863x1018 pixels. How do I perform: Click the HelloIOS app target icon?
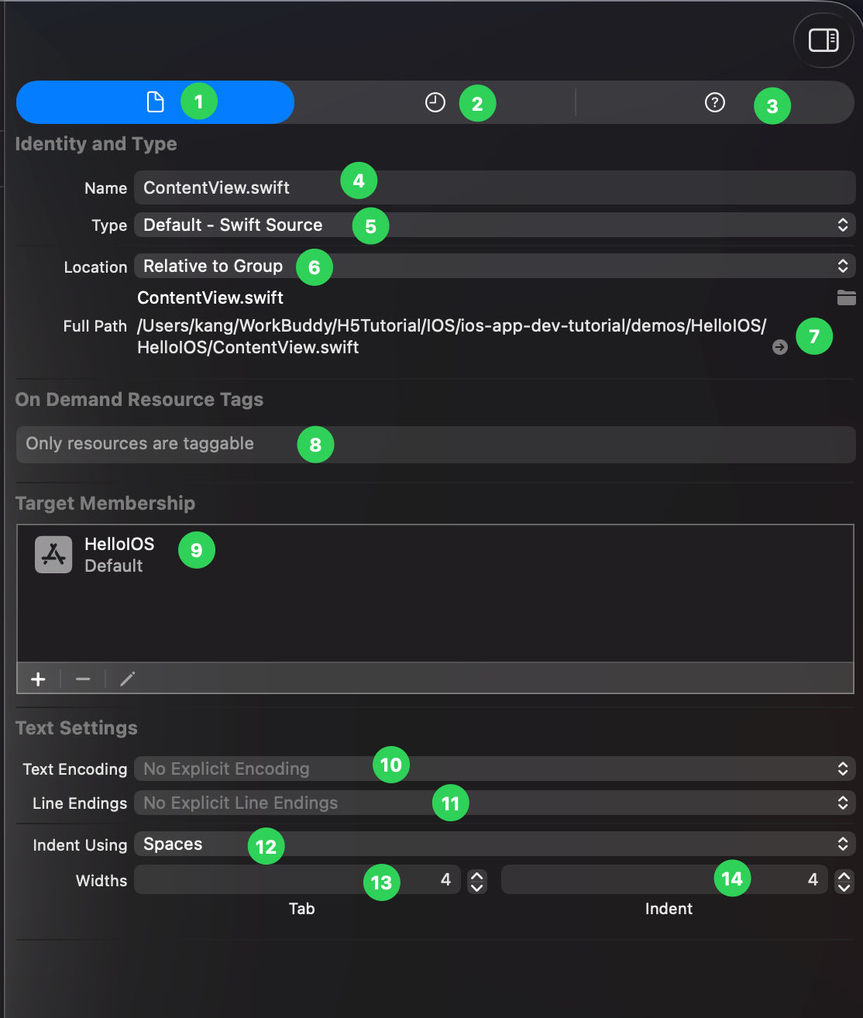53,555
